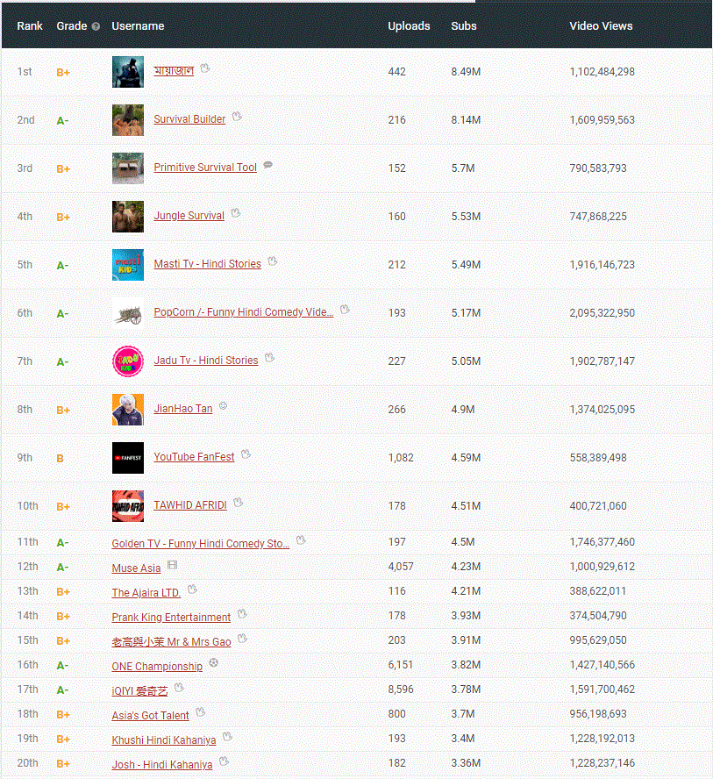713x779 pixels.
Task: Sort by the Username column header
Action: click(138, 25)
